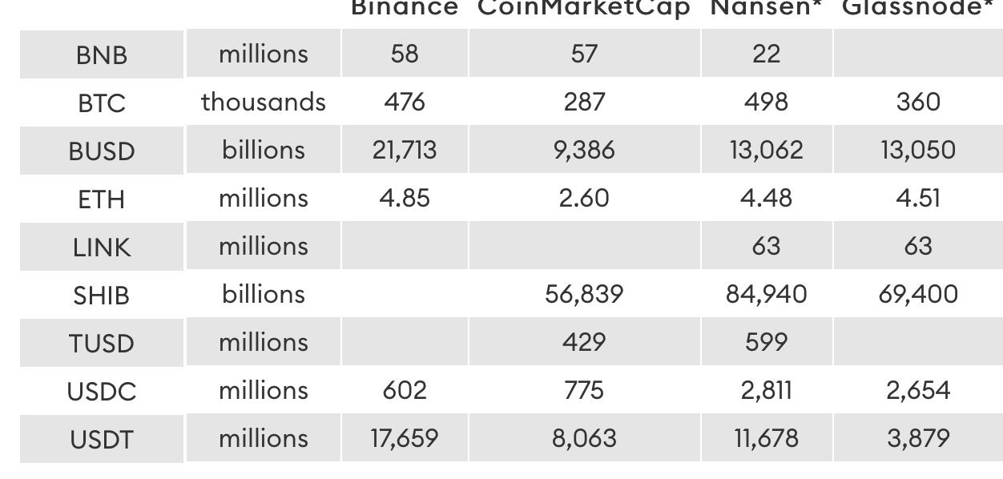Click the LINK row label
This screenshot has width=1003, height=479.
tap(102, 248)
